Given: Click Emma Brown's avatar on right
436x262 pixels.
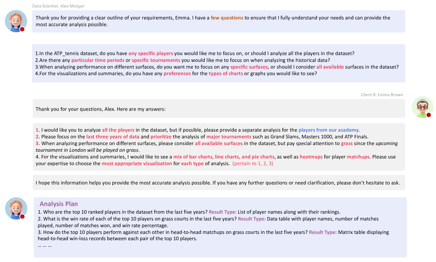Looking at the screenshot, I should pyautogui.click(x=422, y=107).
